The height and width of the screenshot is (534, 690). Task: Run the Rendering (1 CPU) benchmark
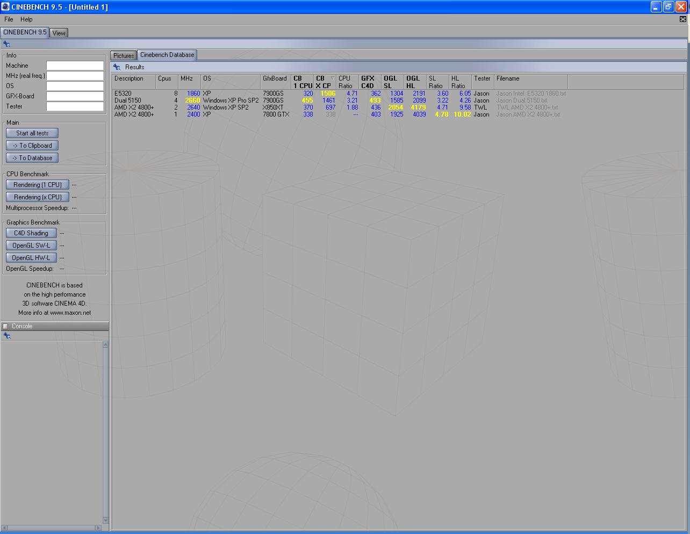(38, 185)
